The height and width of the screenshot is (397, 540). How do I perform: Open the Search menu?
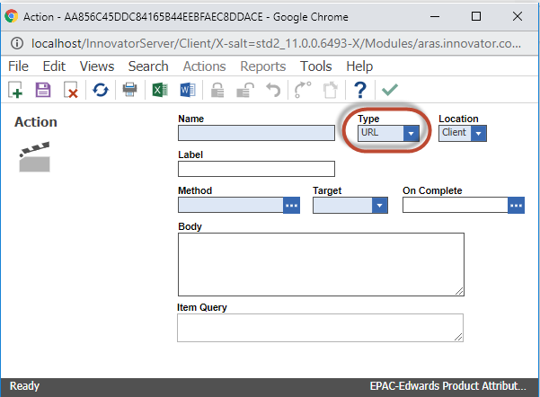(x=147, y=66)
